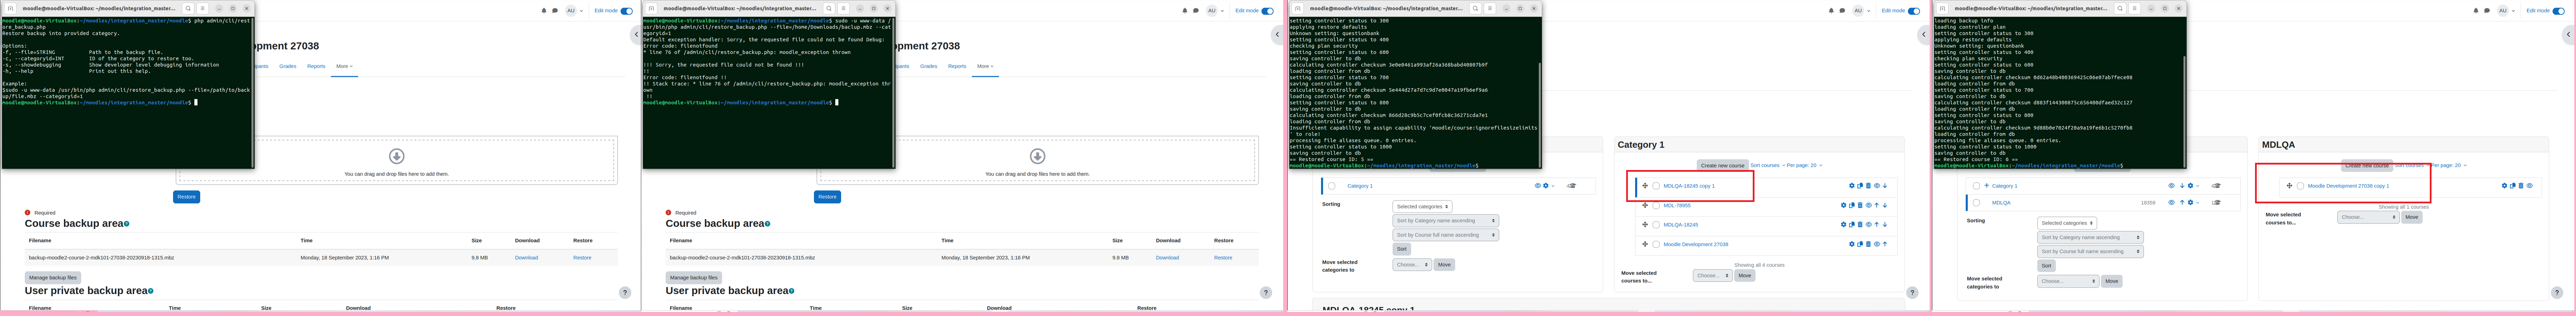
Task: Move Moodle Development 27038 up with arrow
Action: [x=1885, y=244]
